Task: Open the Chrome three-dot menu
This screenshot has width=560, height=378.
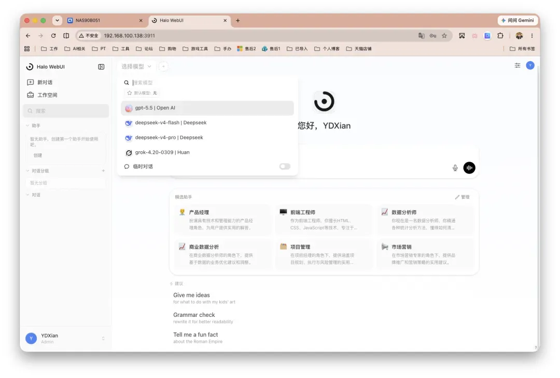Action: pyautogui.click(x=532, y=36)
